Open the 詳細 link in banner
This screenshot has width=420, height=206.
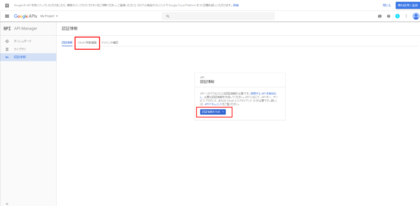pos(236,5)
